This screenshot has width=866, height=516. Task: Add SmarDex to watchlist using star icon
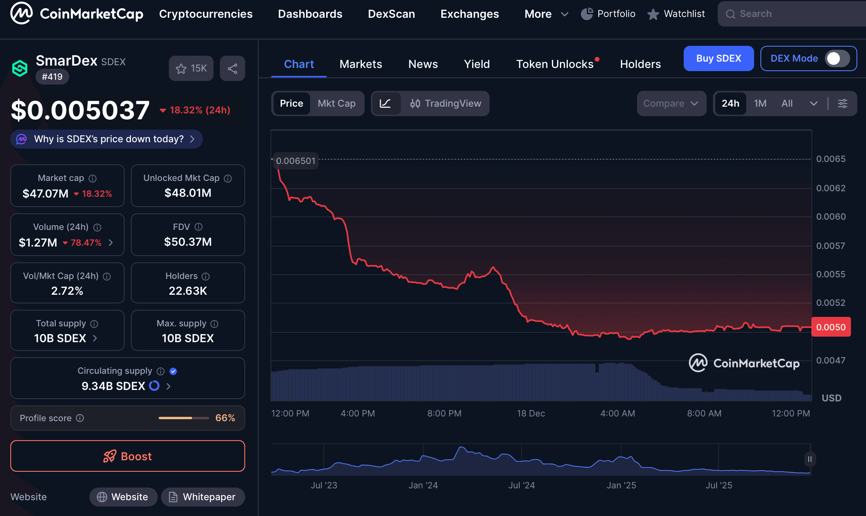(x=181, y=68)
